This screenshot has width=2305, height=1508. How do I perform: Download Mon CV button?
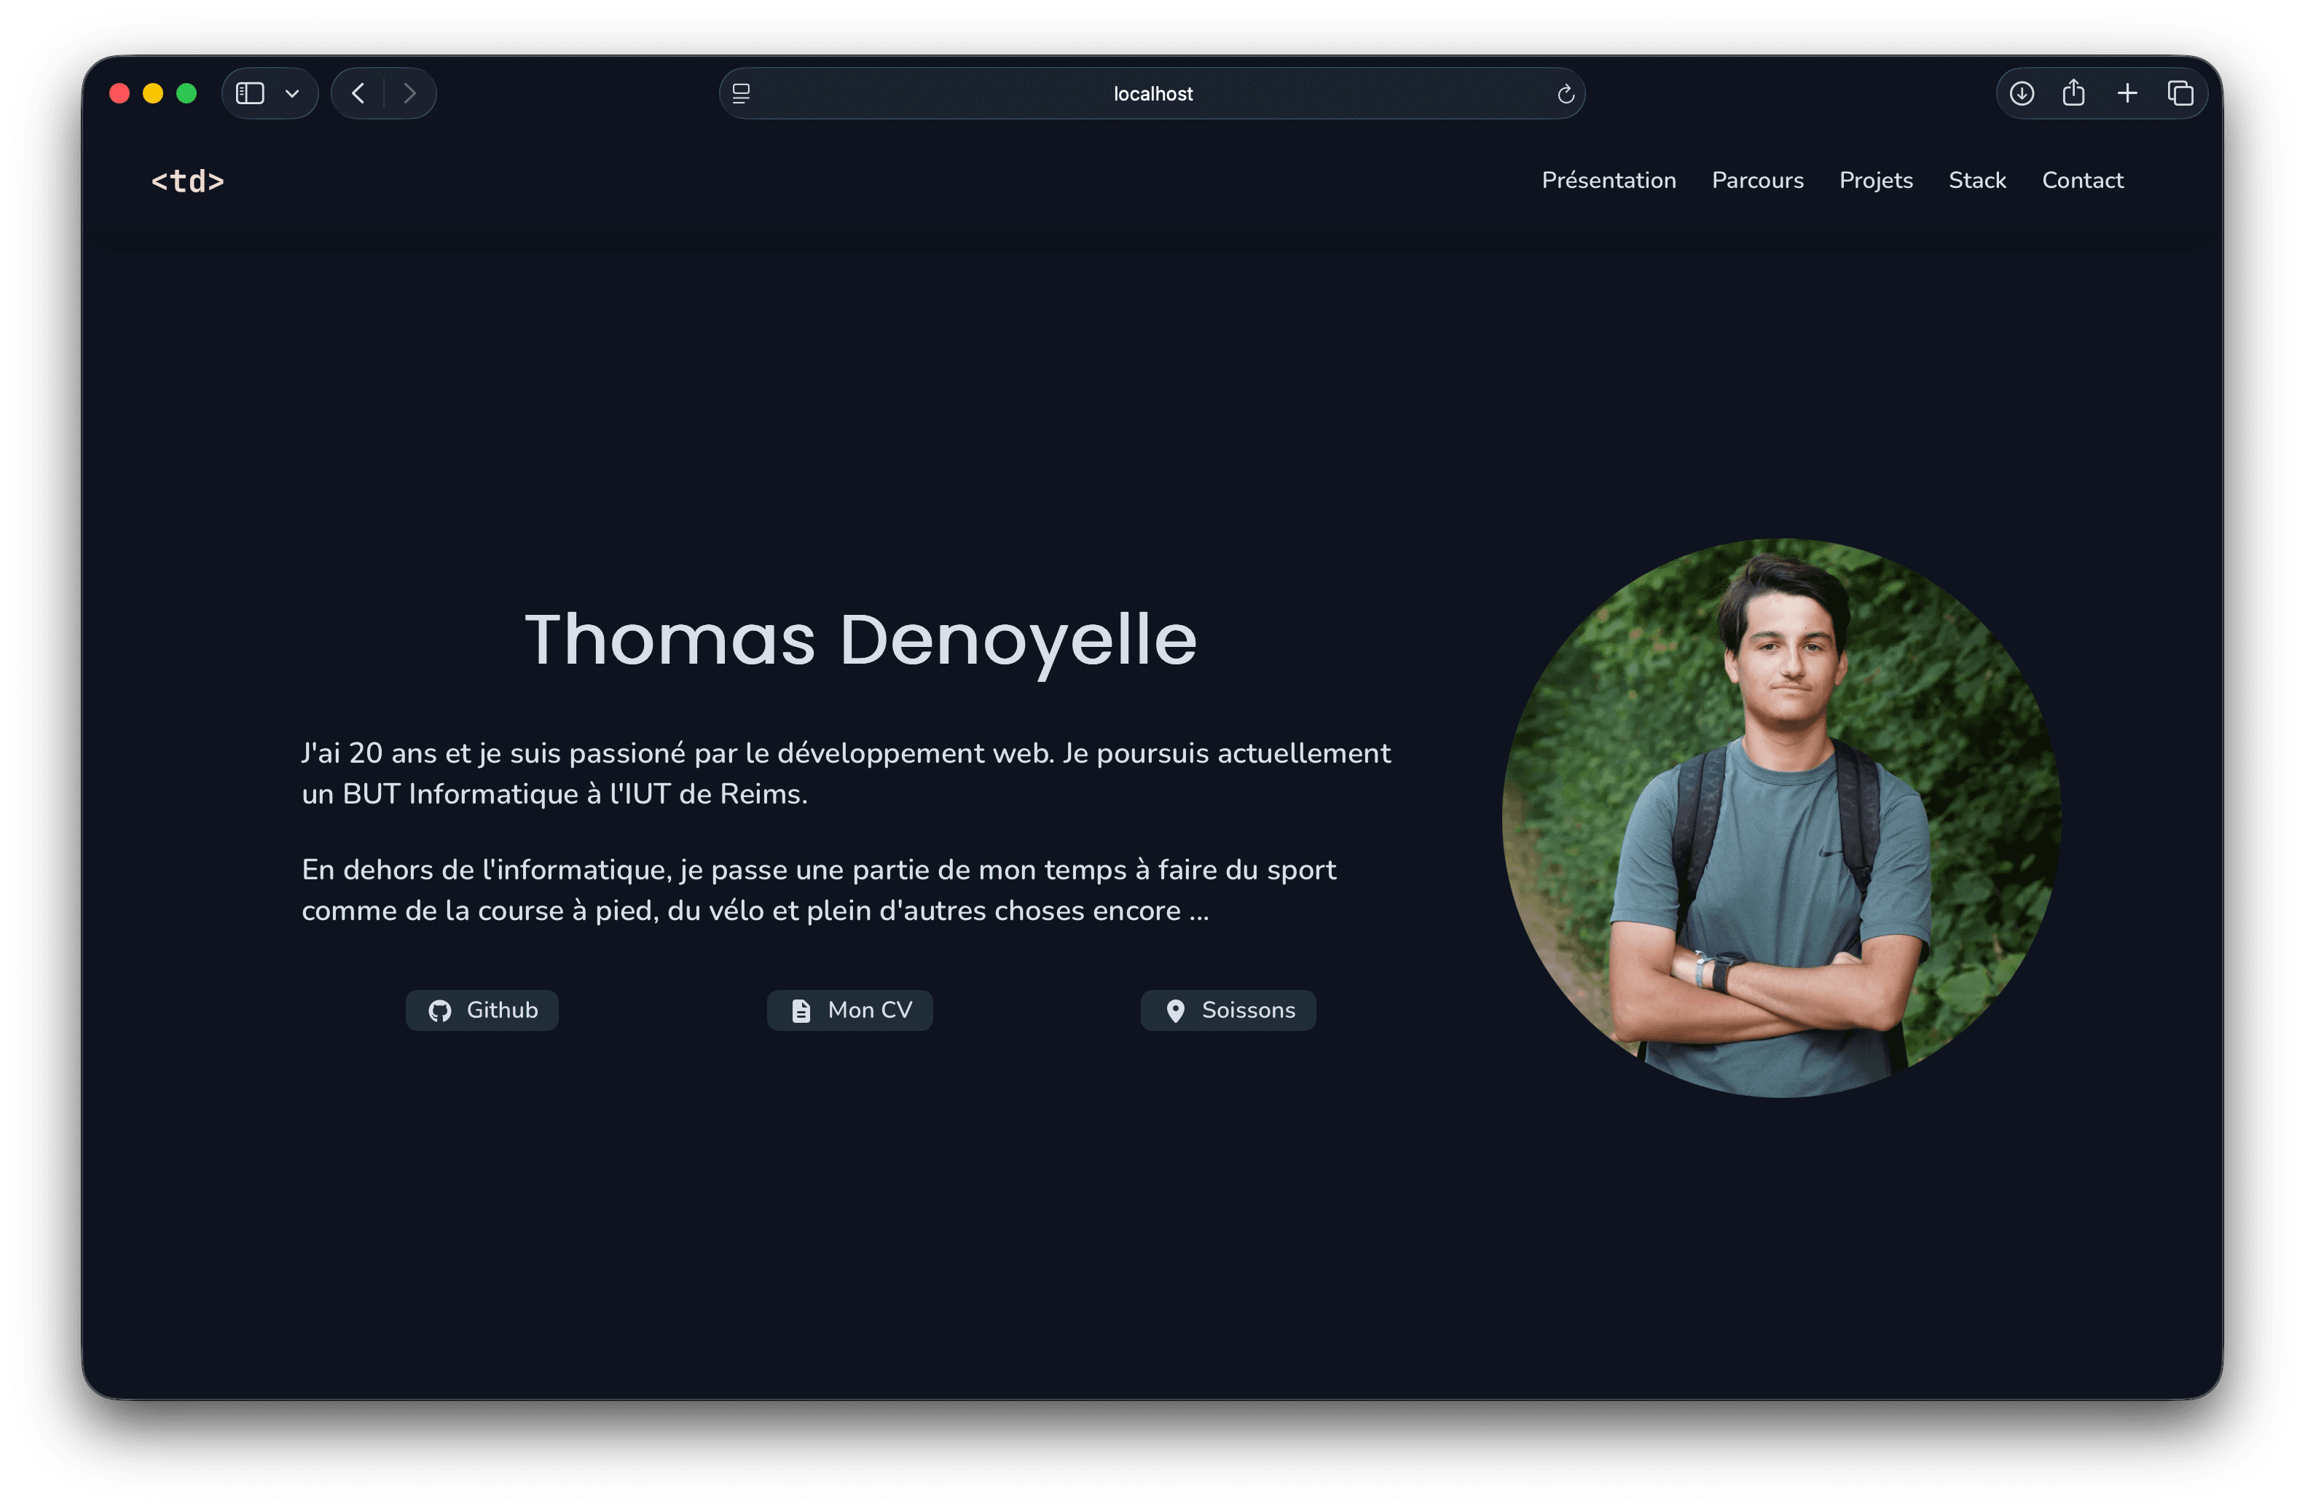tap(849, 1010)
